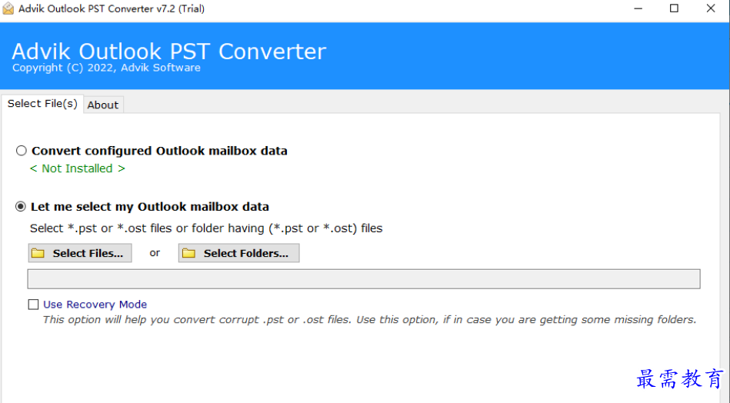Click the folder icon on Select Files button

point(38,253)
